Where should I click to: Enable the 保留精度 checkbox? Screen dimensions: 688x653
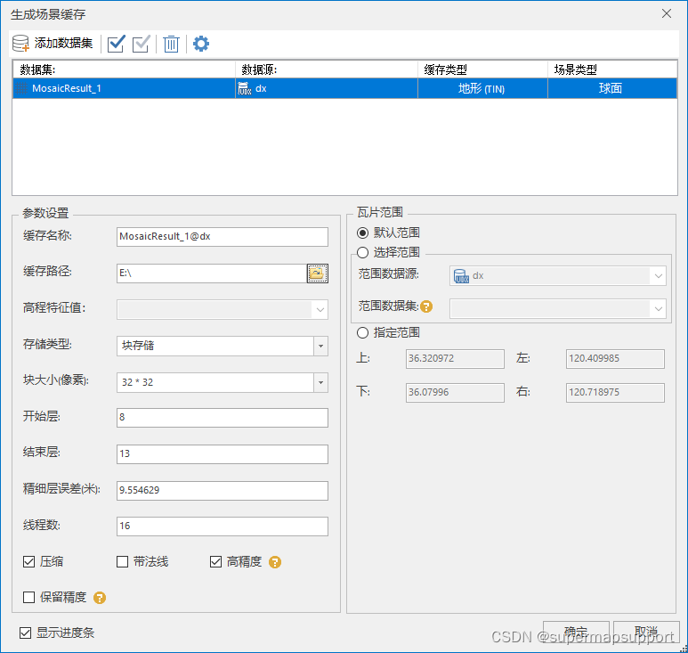tap(29, 597)
